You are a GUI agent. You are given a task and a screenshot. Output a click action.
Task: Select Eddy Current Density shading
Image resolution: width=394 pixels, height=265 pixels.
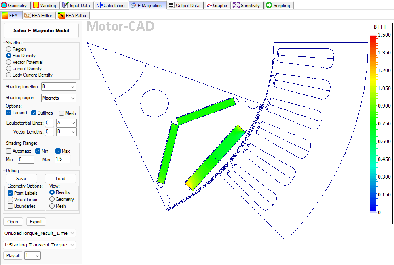click(9, 75)
